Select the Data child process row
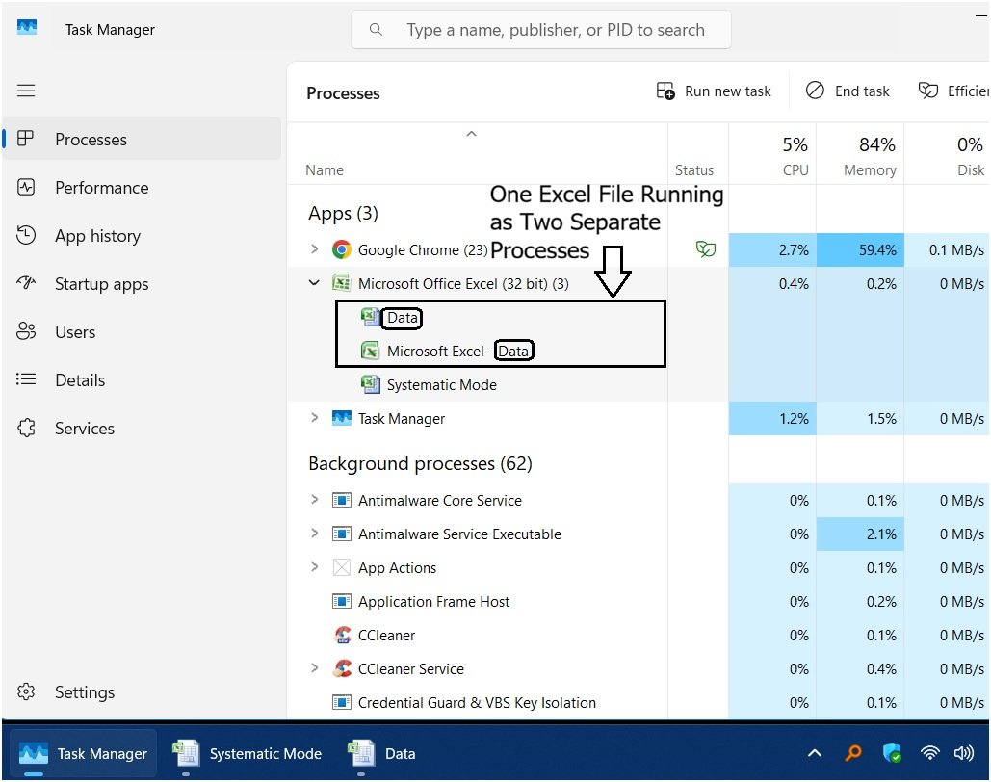This screenshot has width=991, height=782. point(639,317)
